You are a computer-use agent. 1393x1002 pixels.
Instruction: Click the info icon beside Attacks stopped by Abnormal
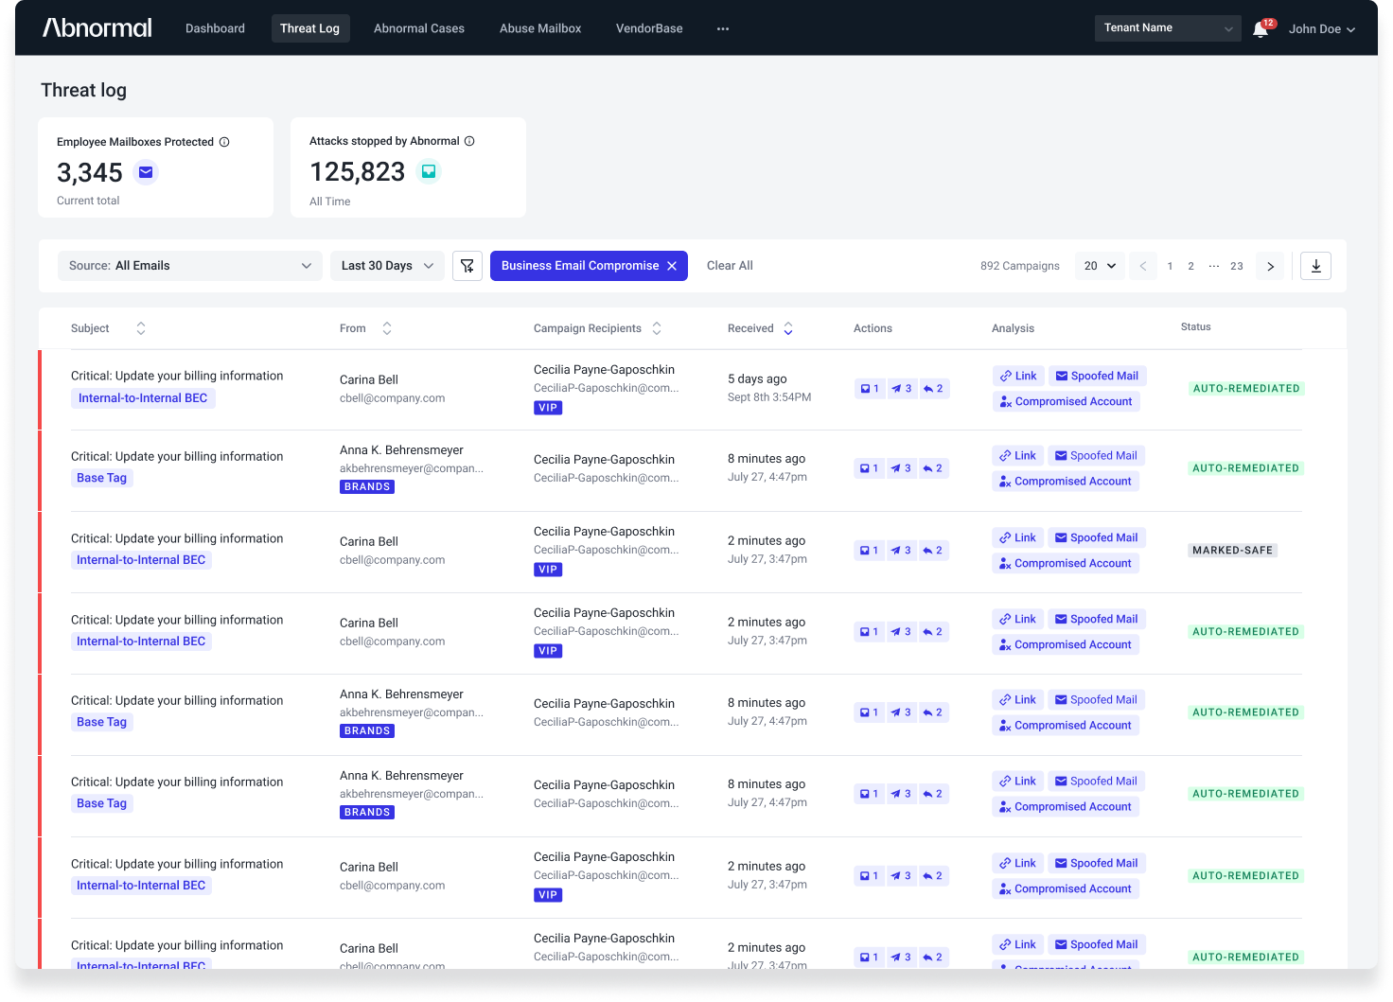click(469, 141)
